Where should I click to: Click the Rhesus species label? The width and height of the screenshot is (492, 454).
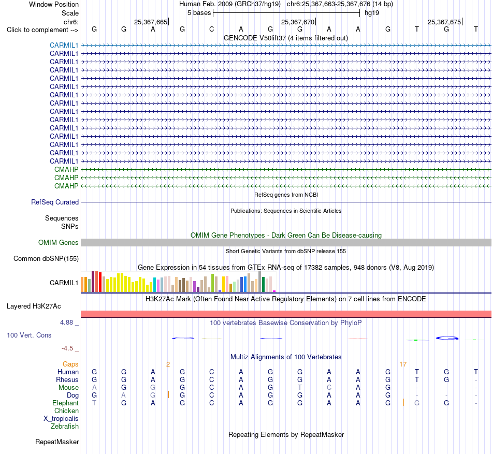point(67,379)
